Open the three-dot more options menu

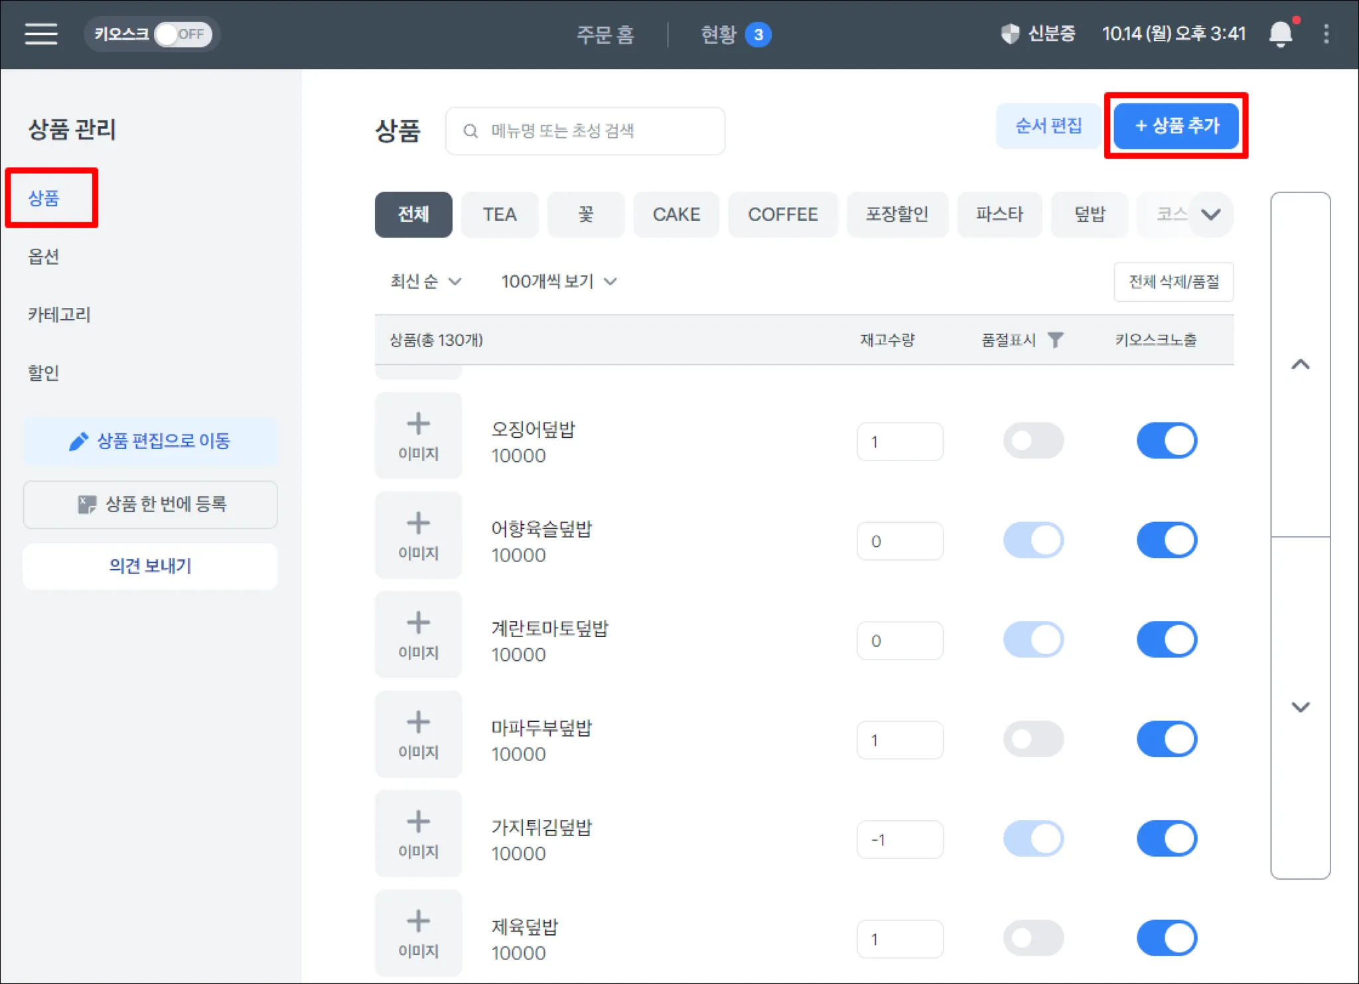pyautogui.click(x=1326, y=34)
